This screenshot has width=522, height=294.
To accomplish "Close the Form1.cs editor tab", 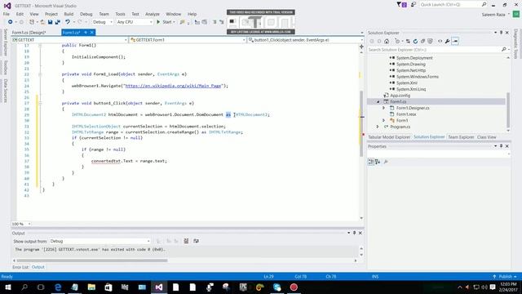I will 92,33.
